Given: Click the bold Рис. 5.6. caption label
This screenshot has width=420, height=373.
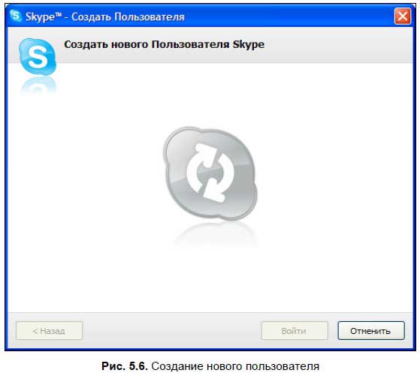Looking at the screenshot, I should 125,365.
